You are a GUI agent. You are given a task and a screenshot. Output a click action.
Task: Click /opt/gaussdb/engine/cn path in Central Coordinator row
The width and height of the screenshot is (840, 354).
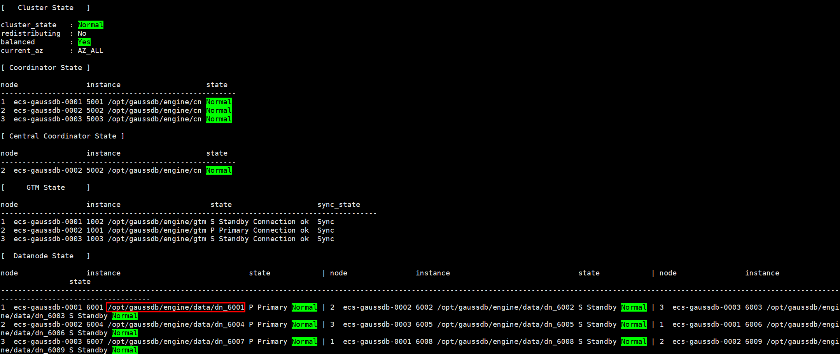pyautogui.click(x=155, y=170)
